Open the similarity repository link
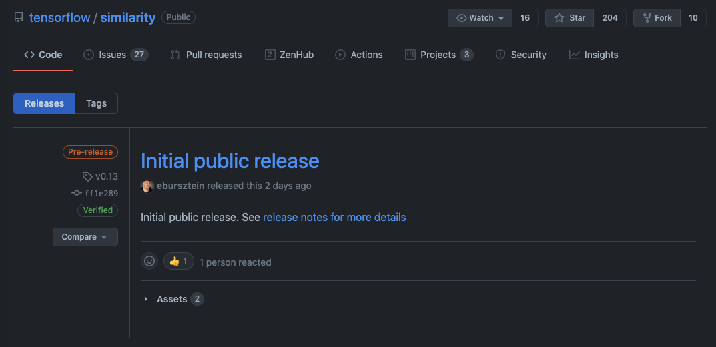 (x=128, y=18)
